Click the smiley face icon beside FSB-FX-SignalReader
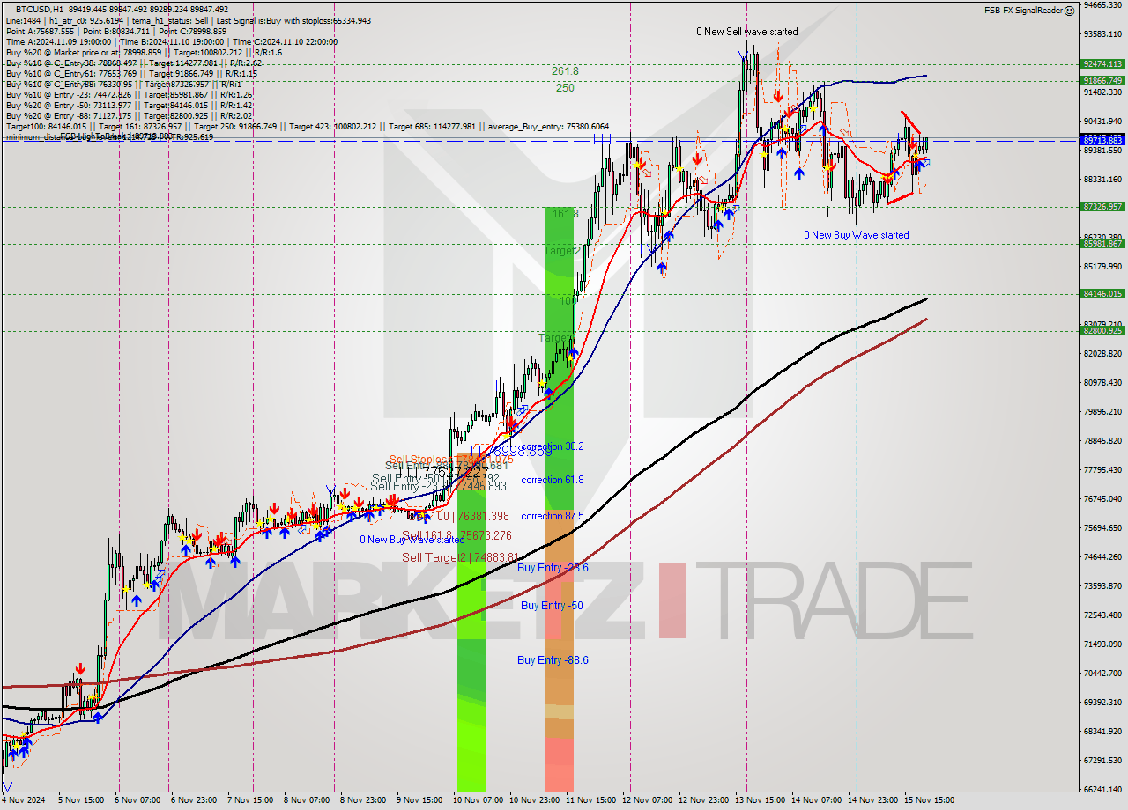1128x810 pixels. click(1069, 11)
